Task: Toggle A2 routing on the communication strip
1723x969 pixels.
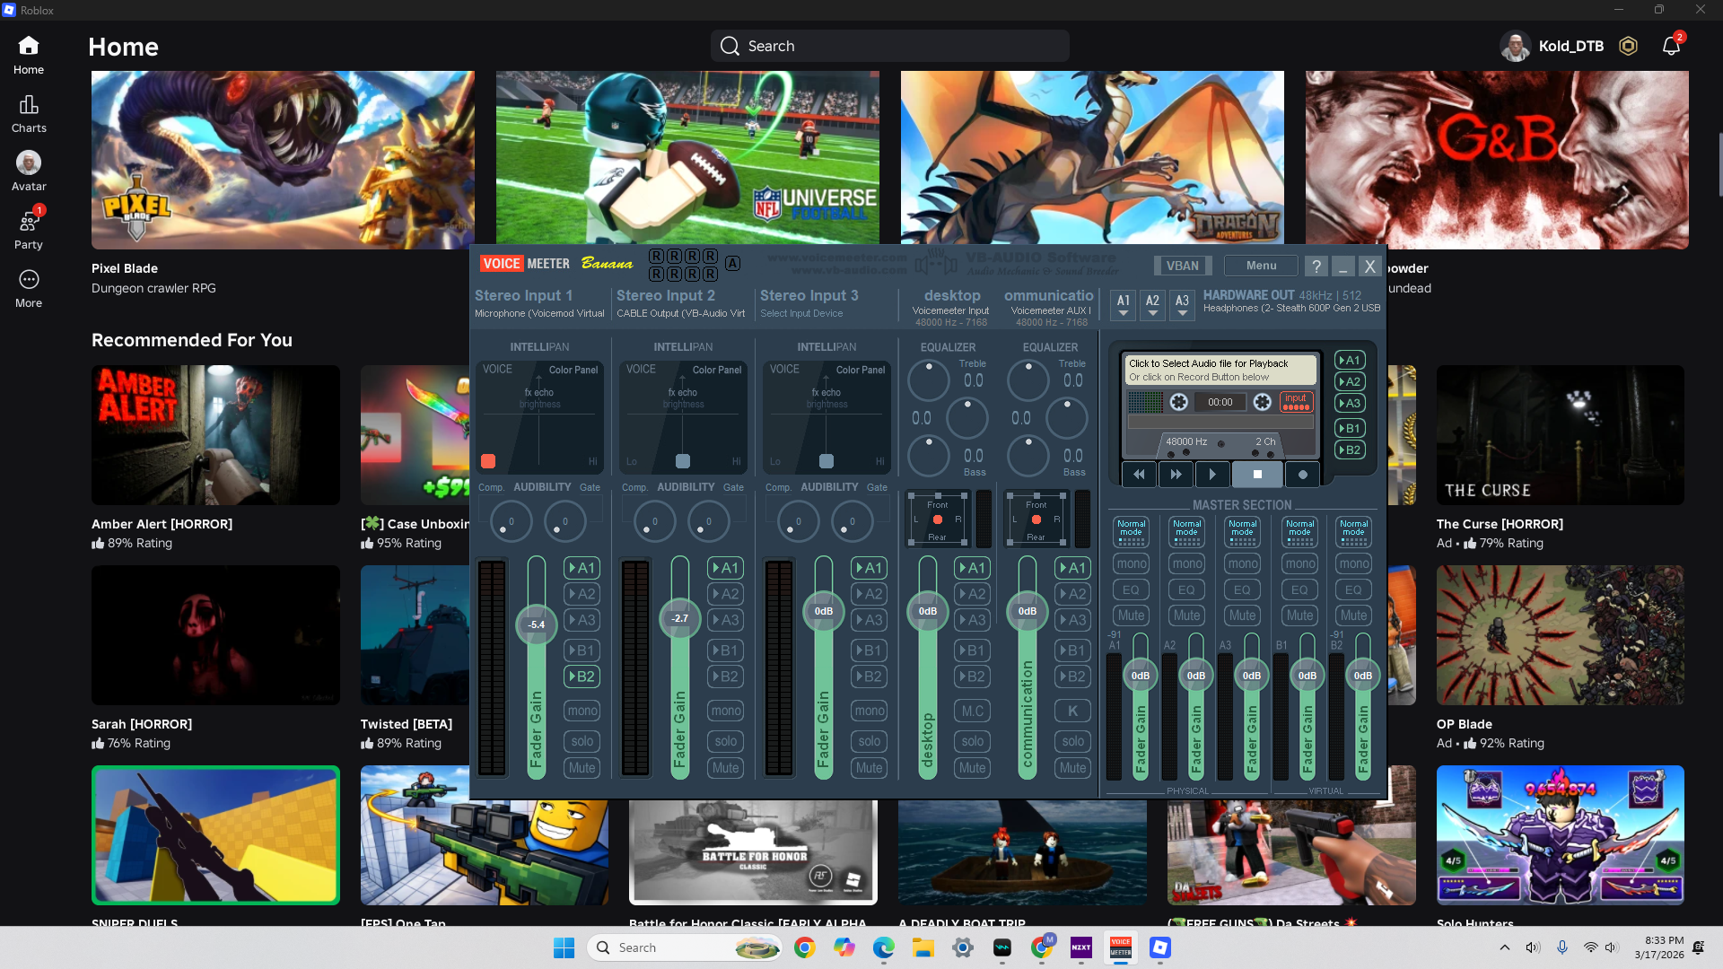Action: click(x=1073, y=594)
